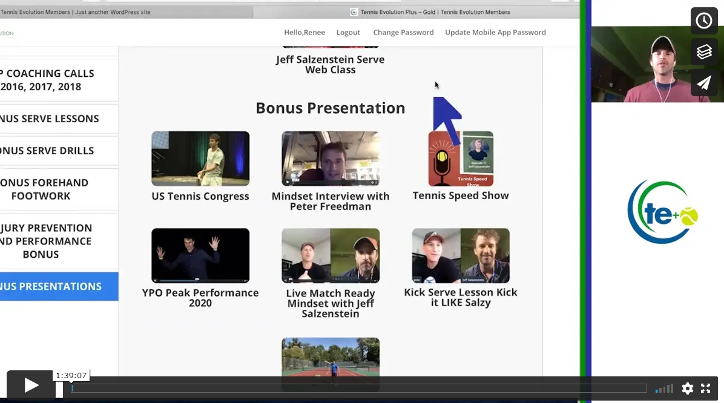Open the collections stack icon
Screen dimensions: 724x403
[703, 51]
